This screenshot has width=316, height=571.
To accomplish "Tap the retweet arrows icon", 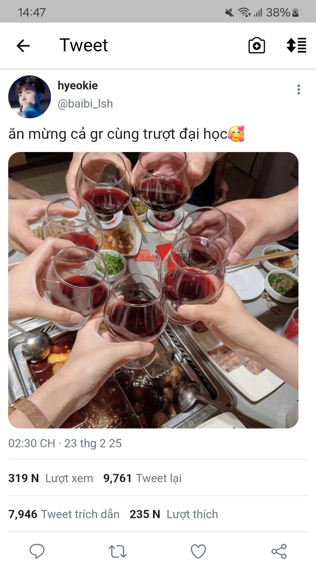I will (x=118, y=551).
